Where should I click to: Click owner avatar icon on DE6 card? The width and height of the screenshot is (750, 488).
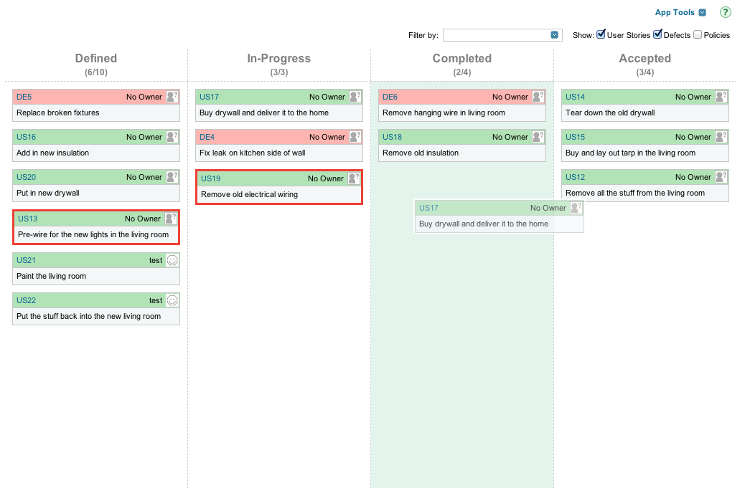click(x=538, y=97)
